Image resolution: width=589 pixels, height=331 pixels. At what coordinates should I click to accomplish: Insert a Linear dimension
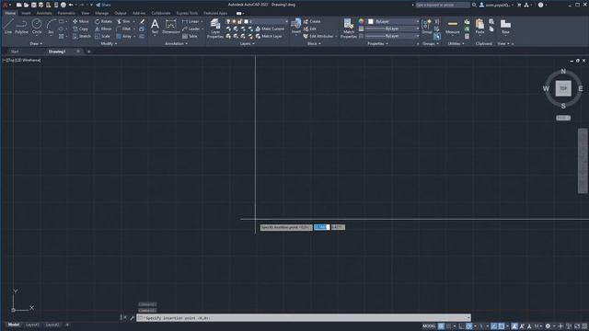pyautogui.click(x=191, y=21)
